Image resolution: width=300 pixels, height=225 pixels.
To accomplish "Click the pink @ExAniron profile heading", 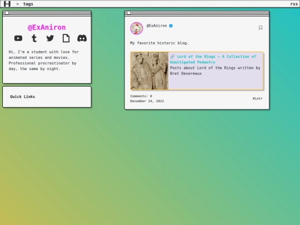I will click(x=47, y=27).
